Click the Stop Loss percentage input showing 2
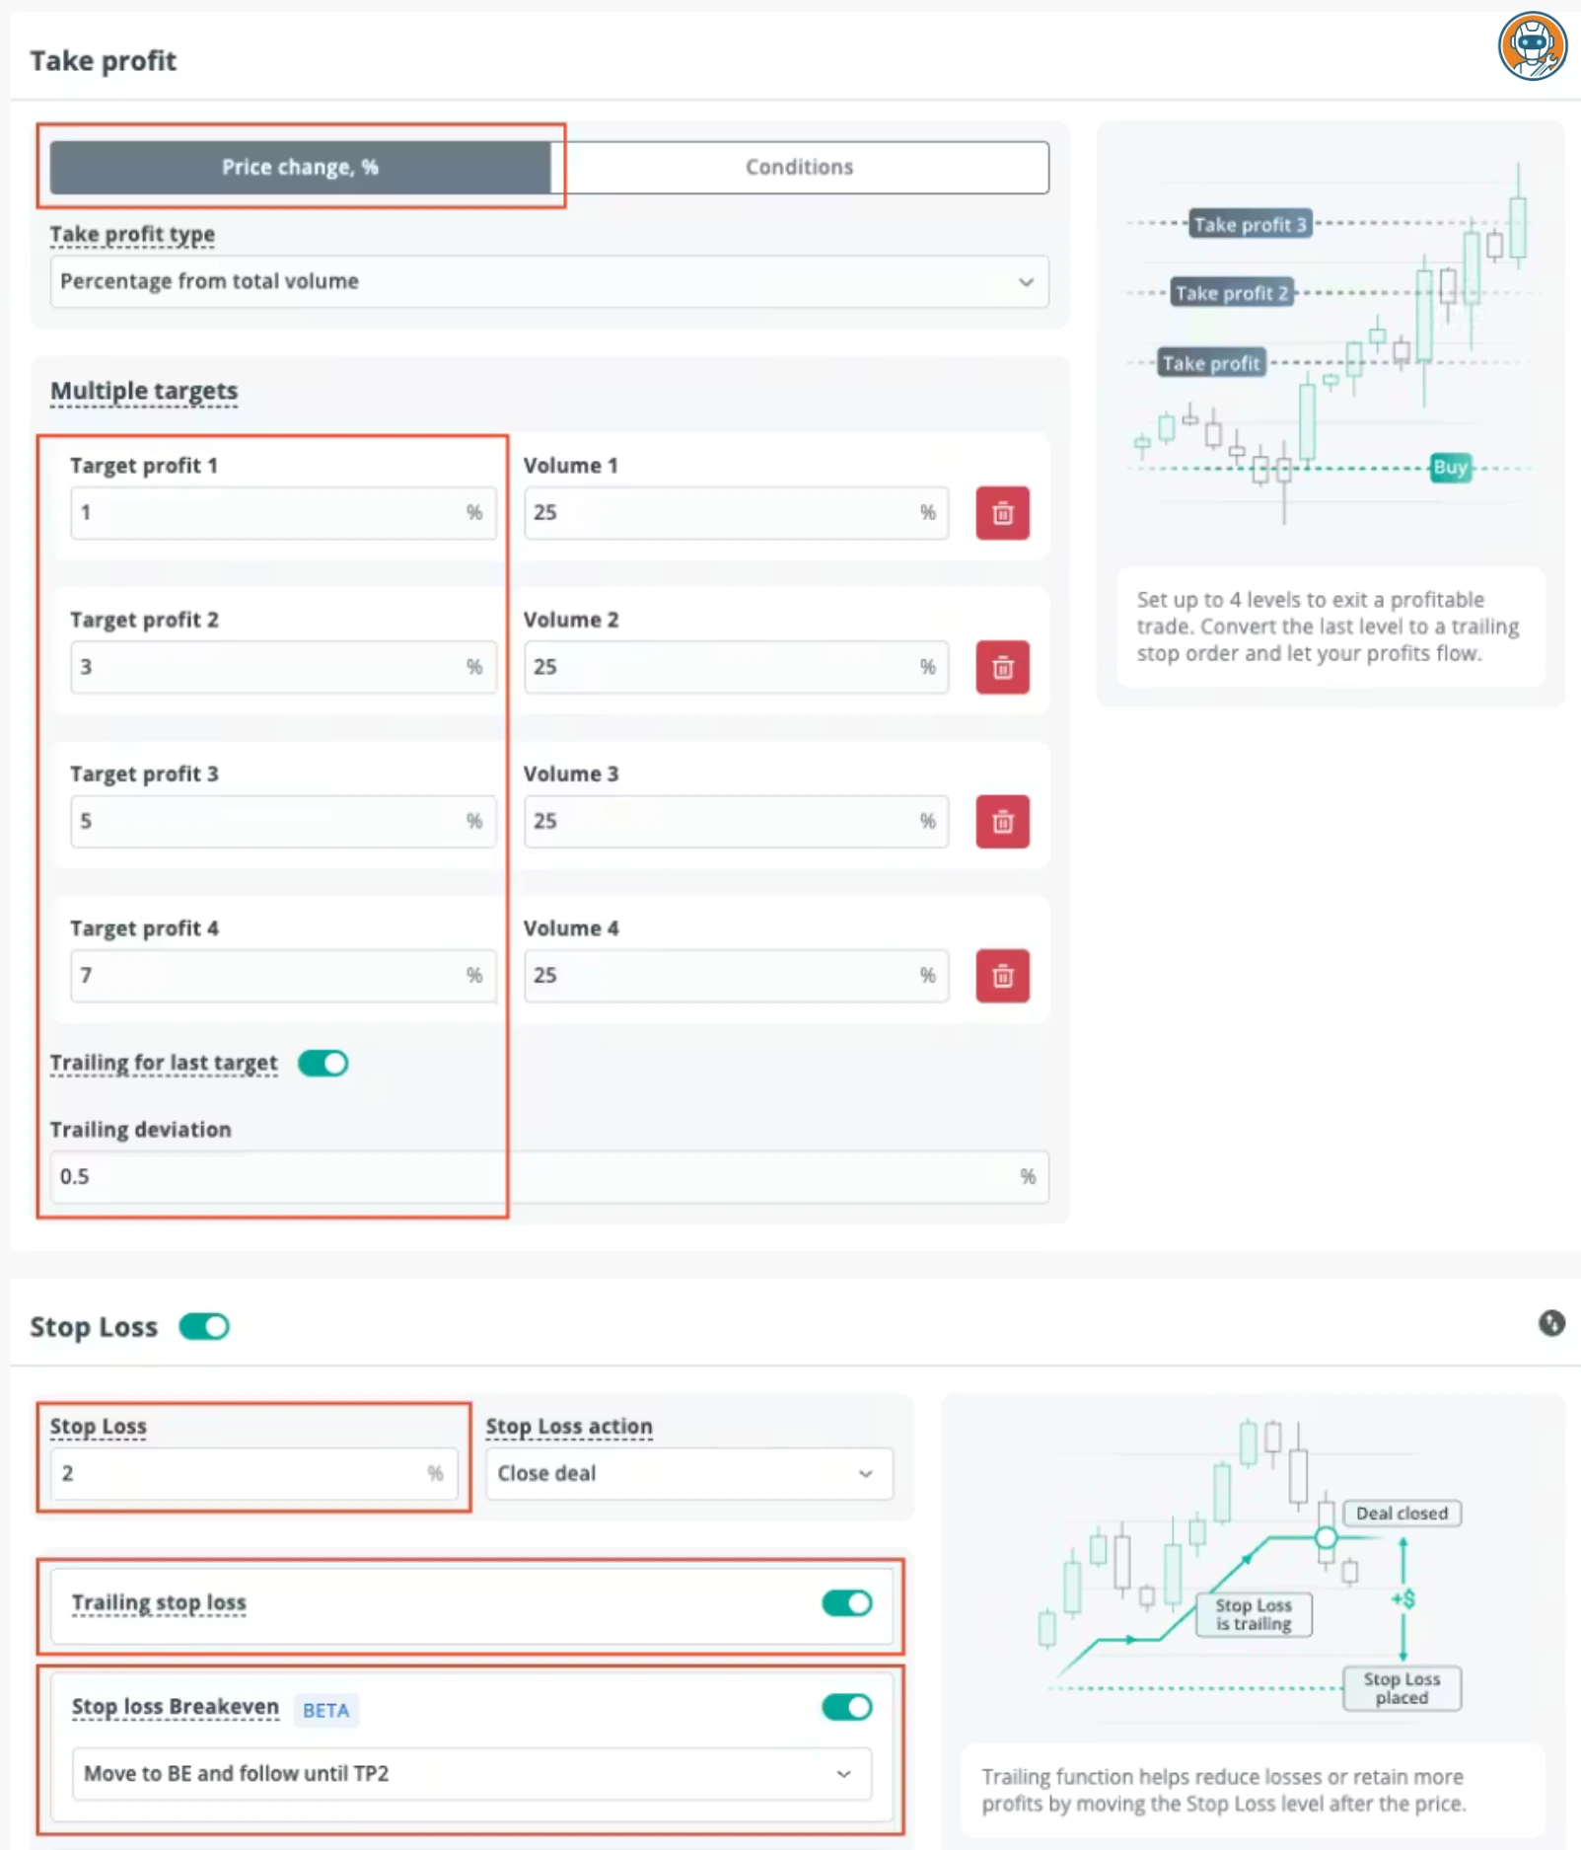This screenshot has height=1850, width=1581. (x=253, y=1473)
